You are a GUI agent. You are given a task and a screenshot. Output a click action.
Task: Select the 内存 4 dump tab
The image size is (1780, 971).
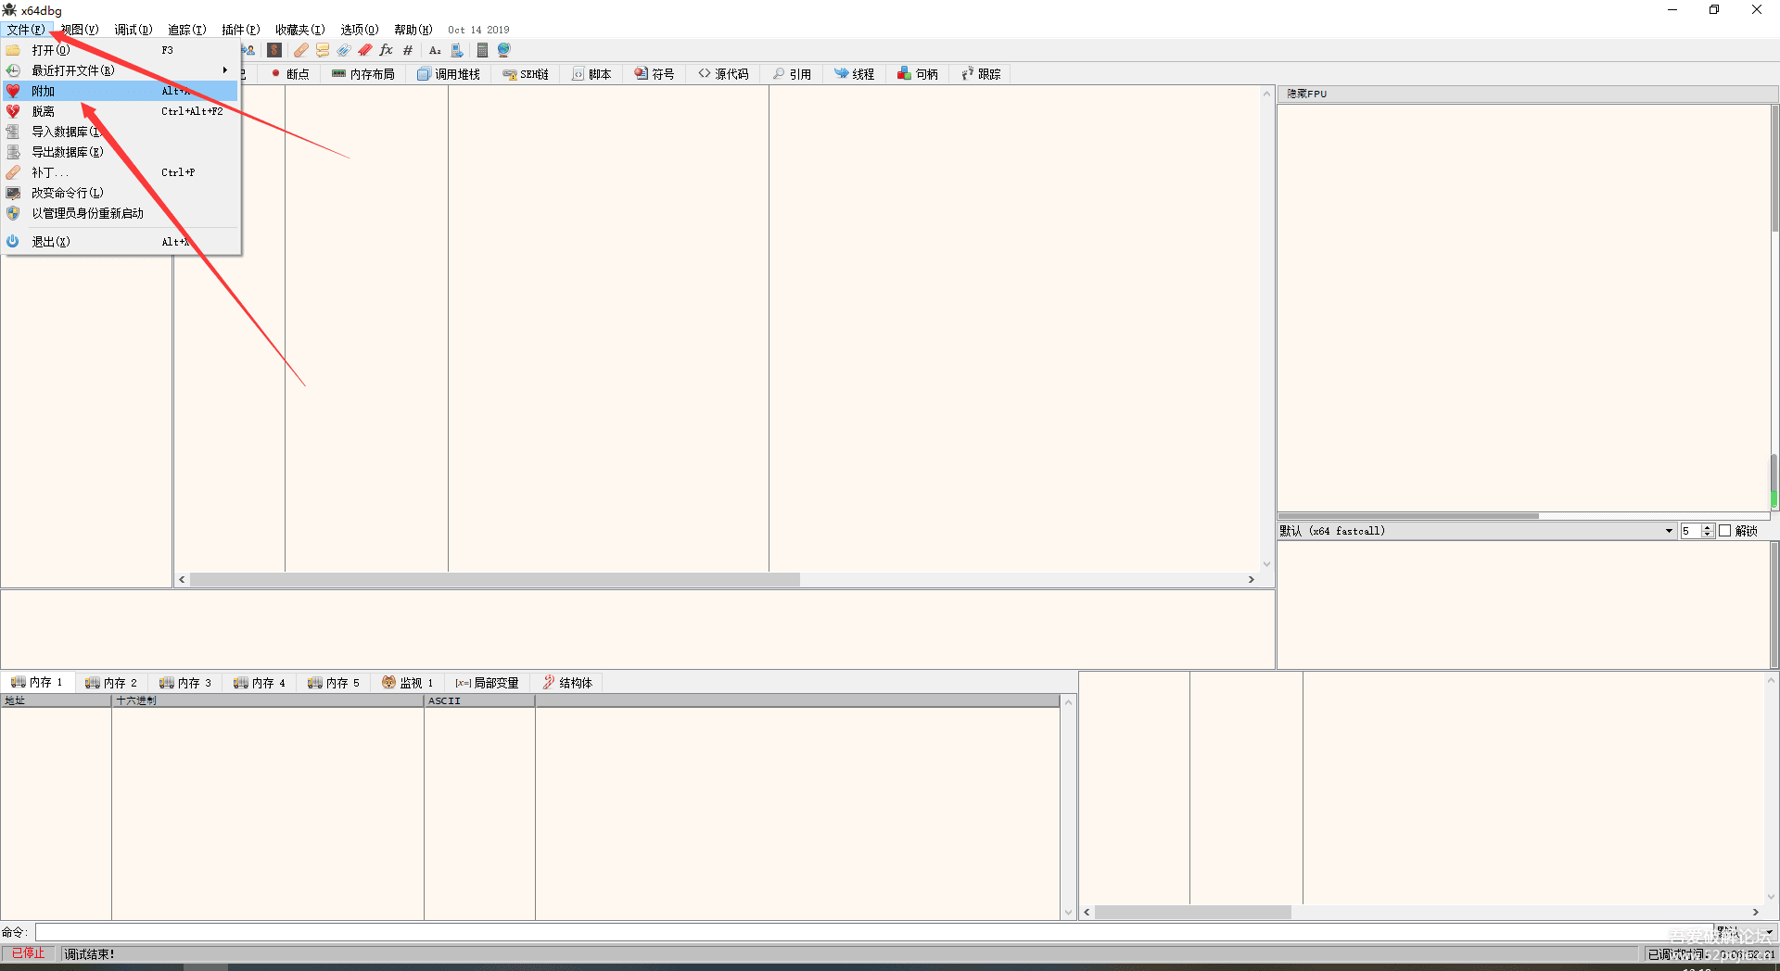260,683
